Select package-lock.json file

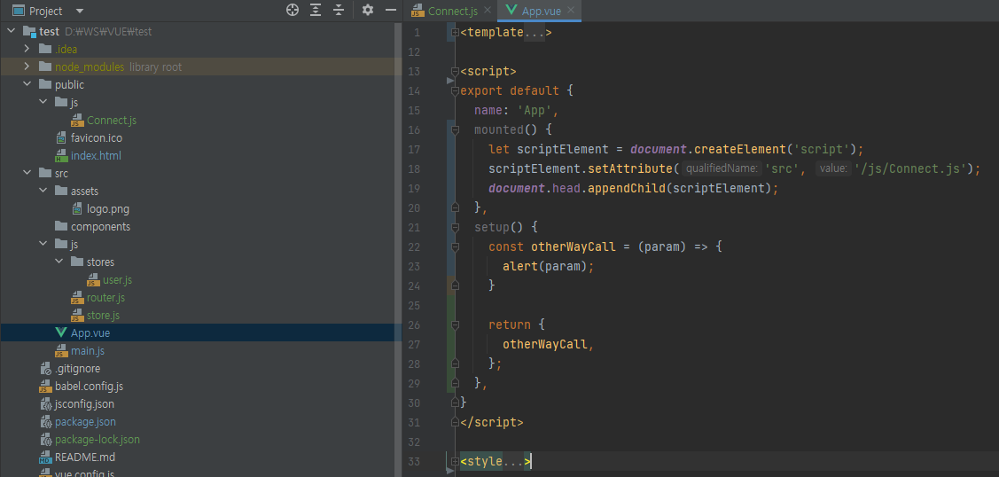(x=98, y=440)
